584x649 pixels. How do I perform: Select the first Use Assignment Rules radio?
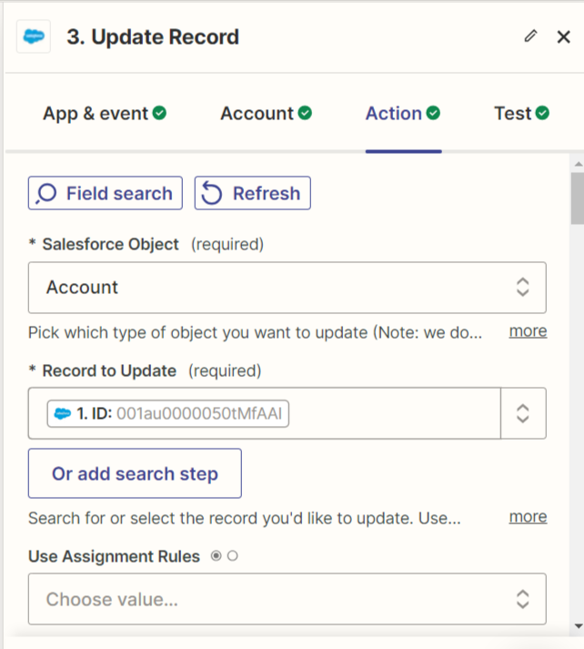click(216, 556)
